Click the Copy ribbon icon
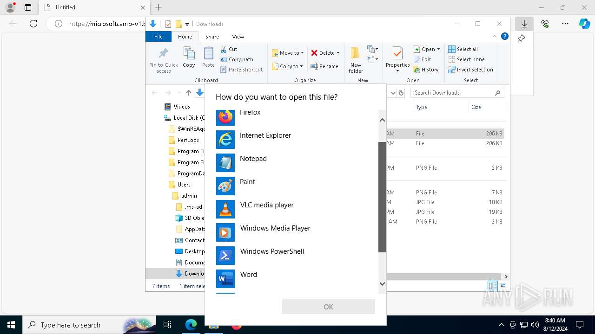 pyautogui.click(x=189, y=57)
